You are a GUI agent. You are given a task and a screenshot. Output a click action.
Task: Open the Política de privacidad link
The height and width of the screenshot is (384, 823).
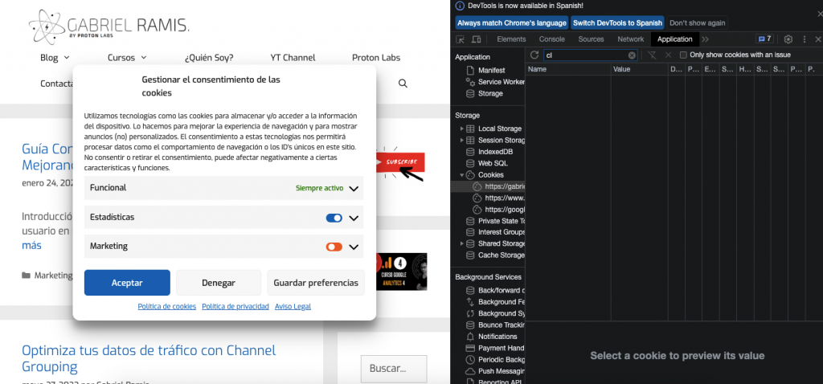coord(235,306)
